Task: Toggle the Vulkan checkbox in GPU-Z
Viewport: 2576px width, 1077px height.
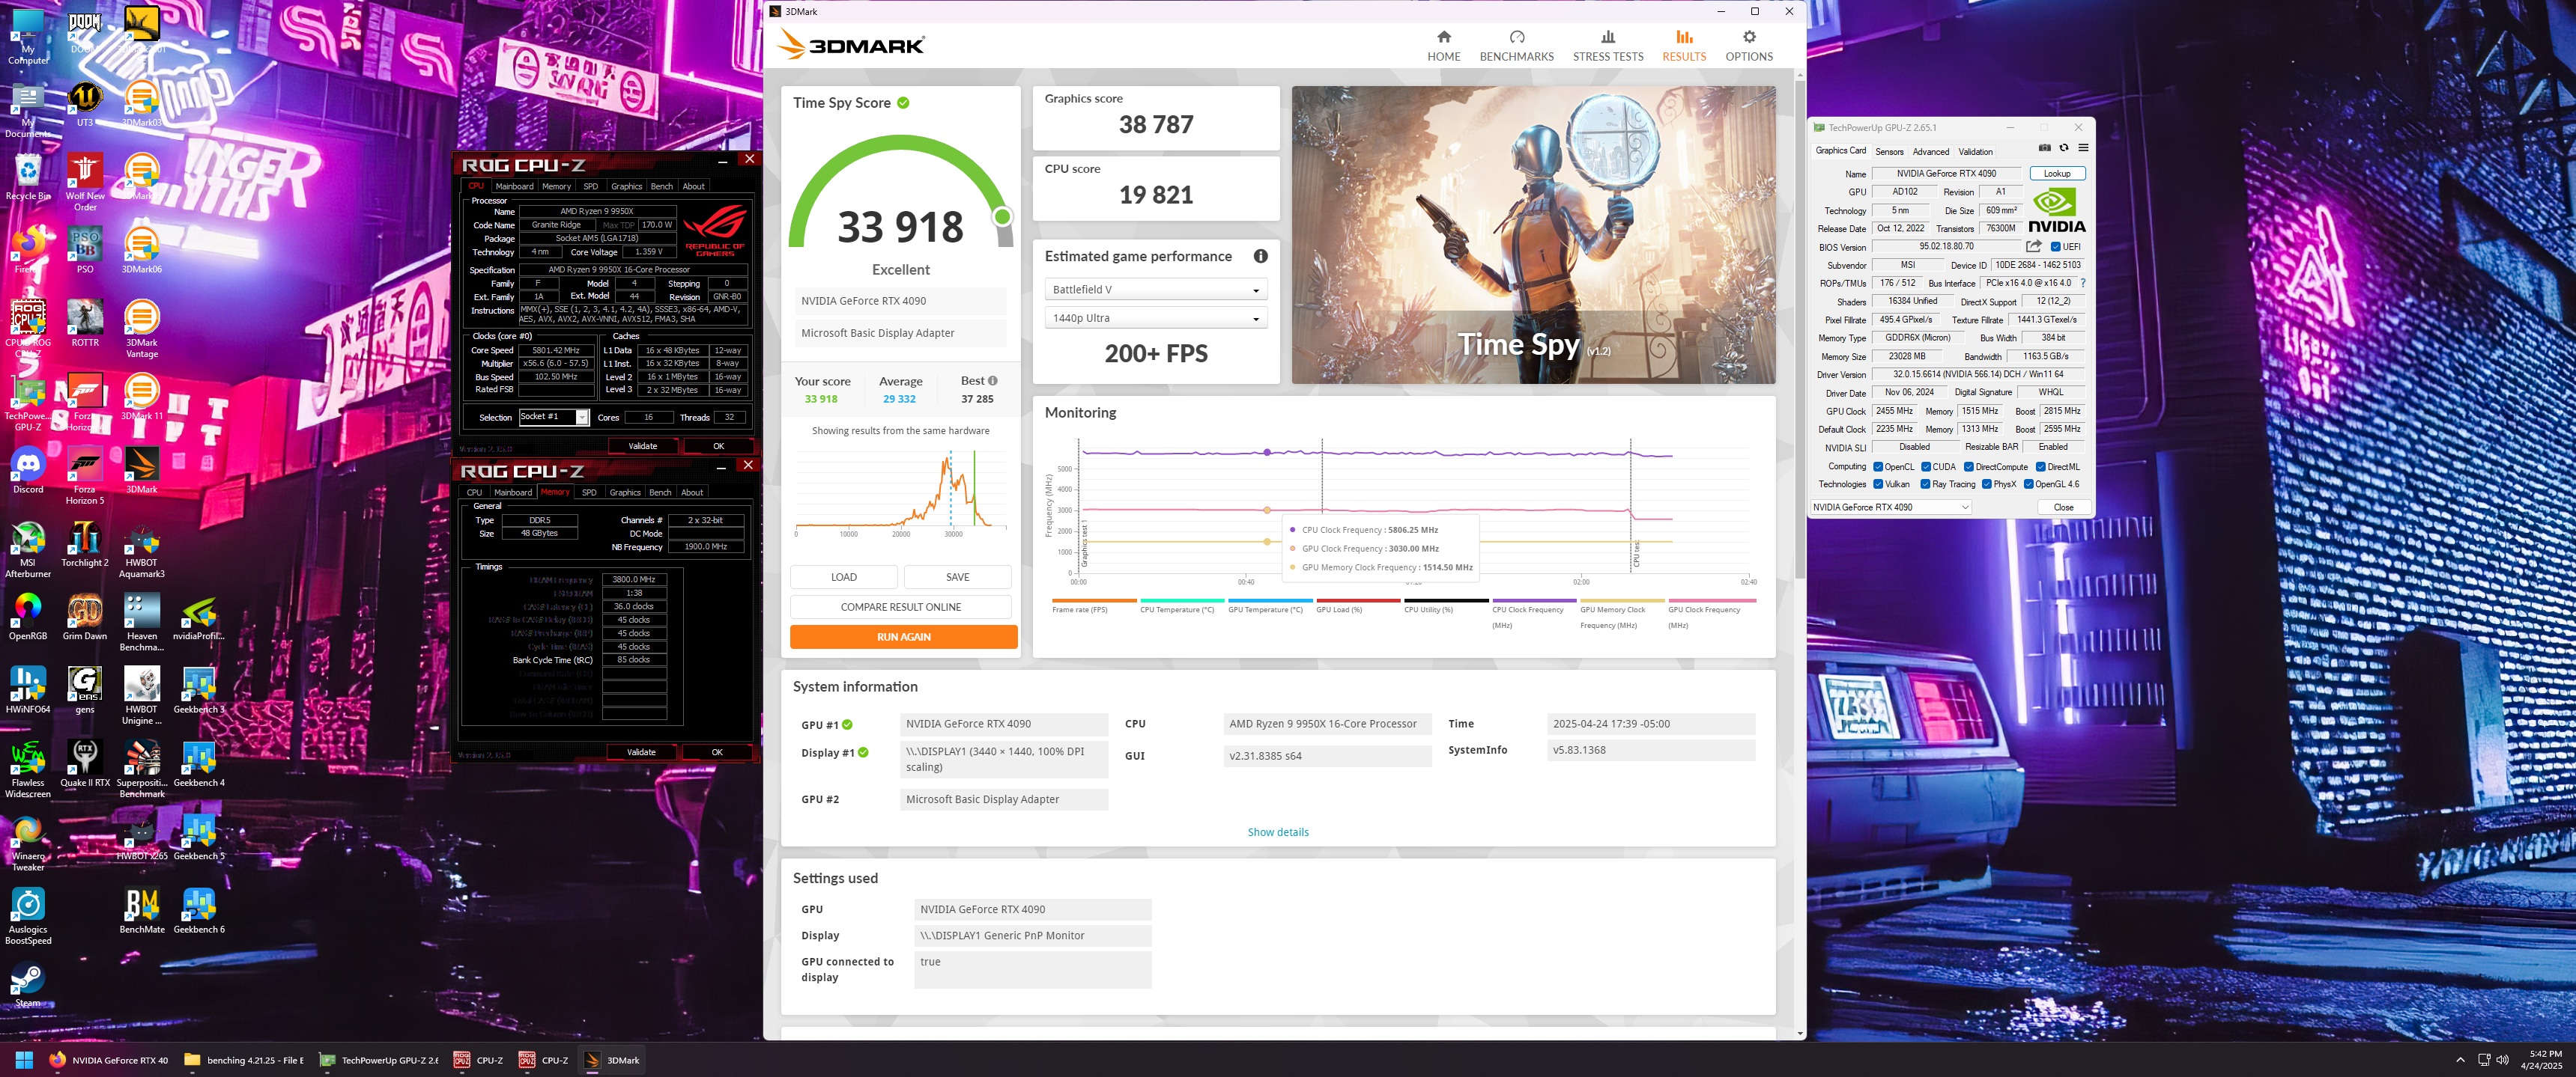Action: click(1878, 484)
